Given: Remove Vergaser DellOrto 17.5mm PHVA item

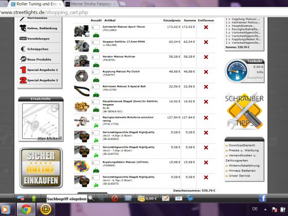Looking at the screenshot, I should 206,42.
